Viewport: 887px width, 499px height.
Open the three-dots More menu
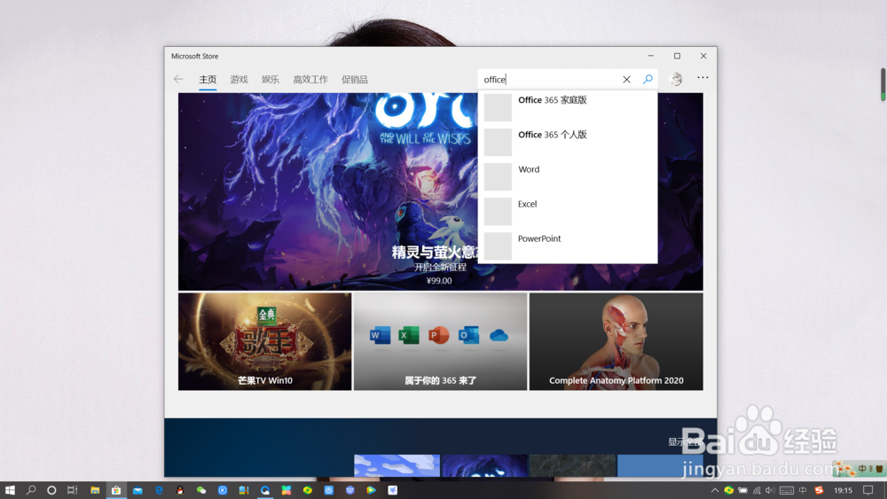coord(703,77)
